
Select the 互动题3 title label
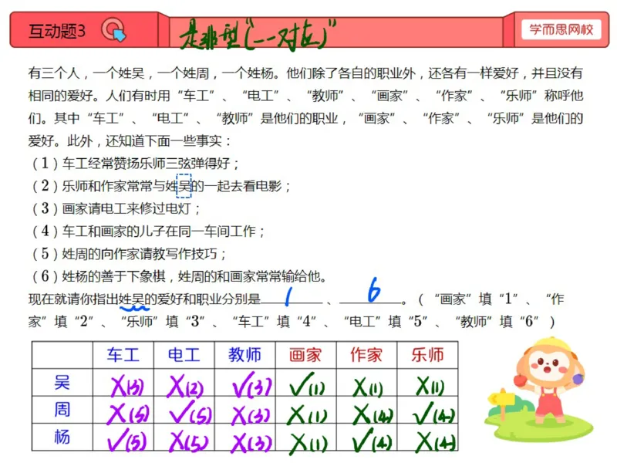tap(57, 31)
